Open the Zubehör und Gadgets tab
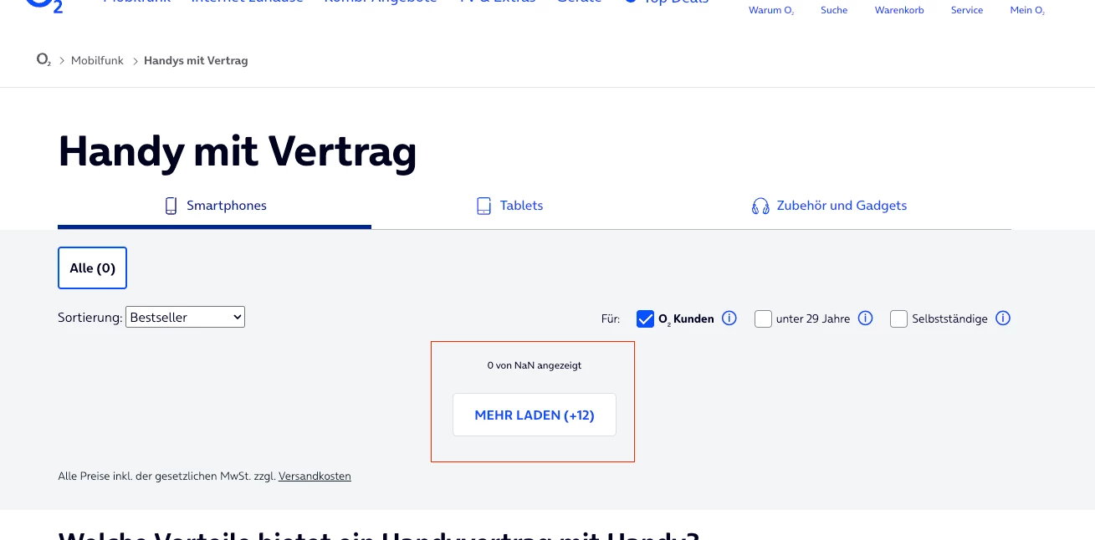 point(829,206)
